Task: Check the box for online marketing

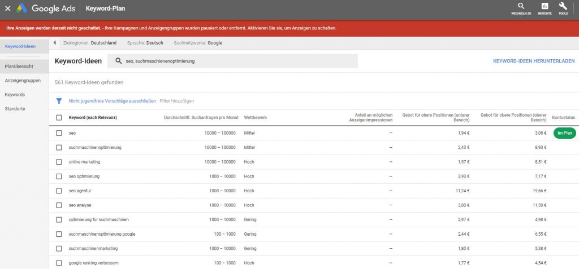Action: (x=59, y=162)
